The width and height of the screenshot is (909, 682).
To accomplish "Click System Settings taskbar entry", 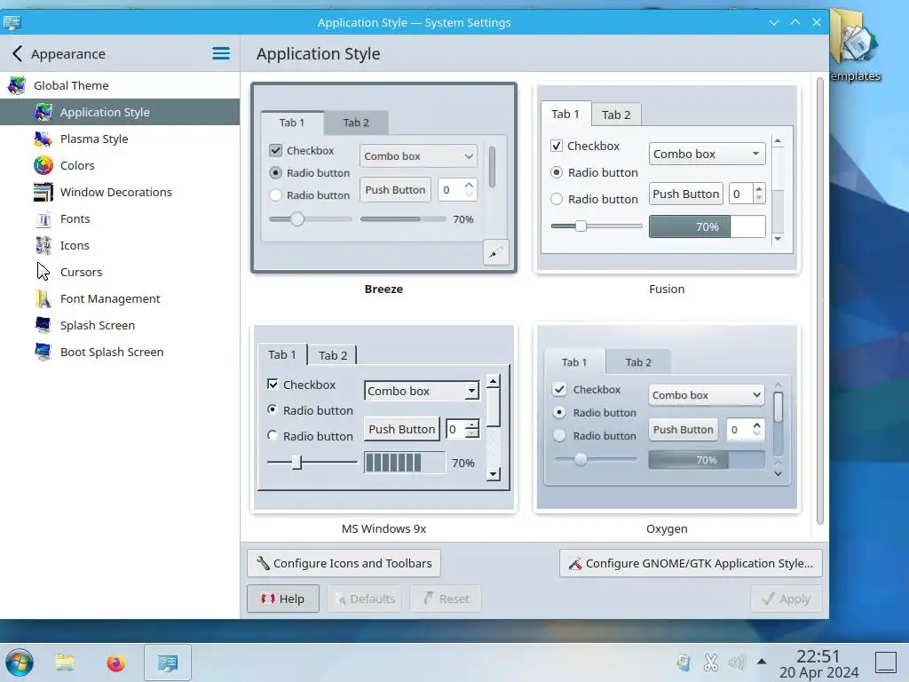I will coord(168,662).
